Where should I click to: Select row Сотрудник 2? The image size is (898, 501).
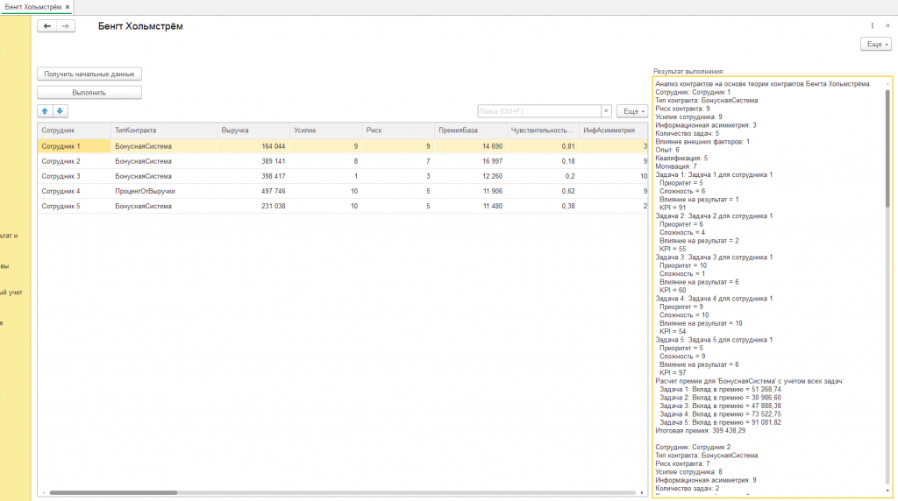(x=343, y=161)
